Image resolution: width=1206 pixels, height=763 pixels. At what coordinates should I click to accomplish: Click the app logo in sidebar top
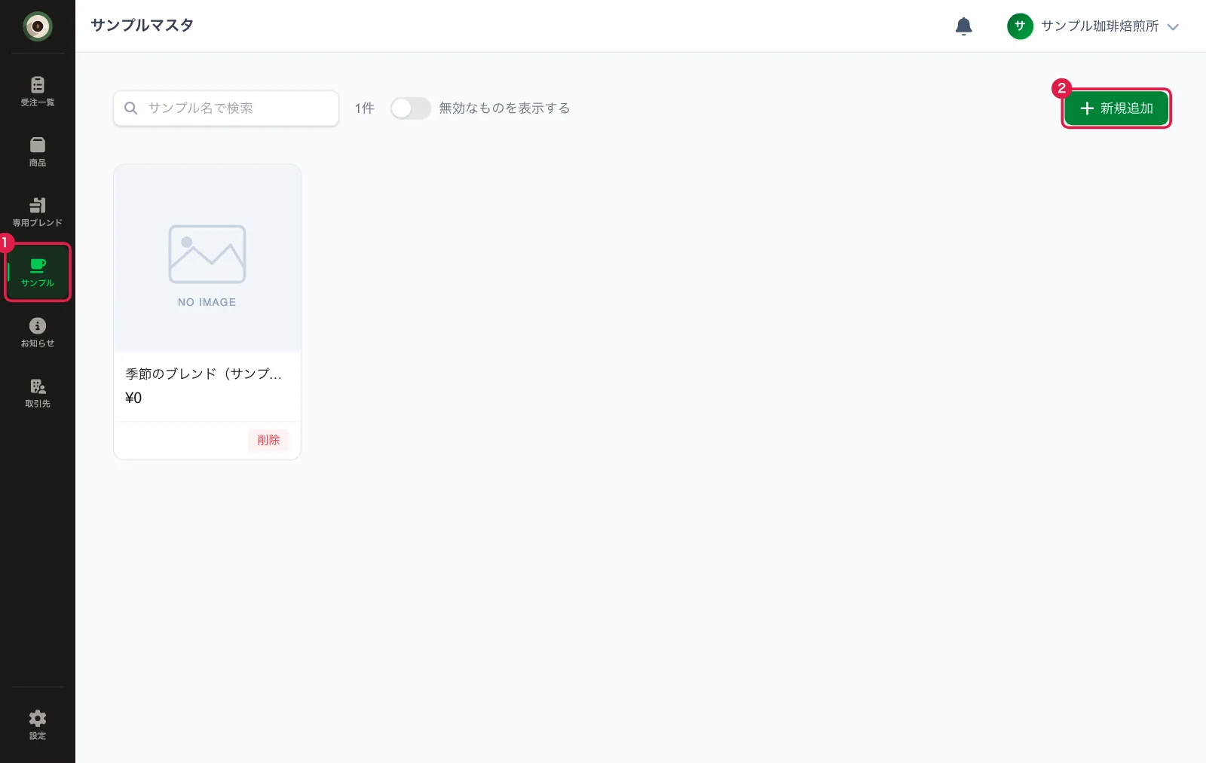pos(38,26)
